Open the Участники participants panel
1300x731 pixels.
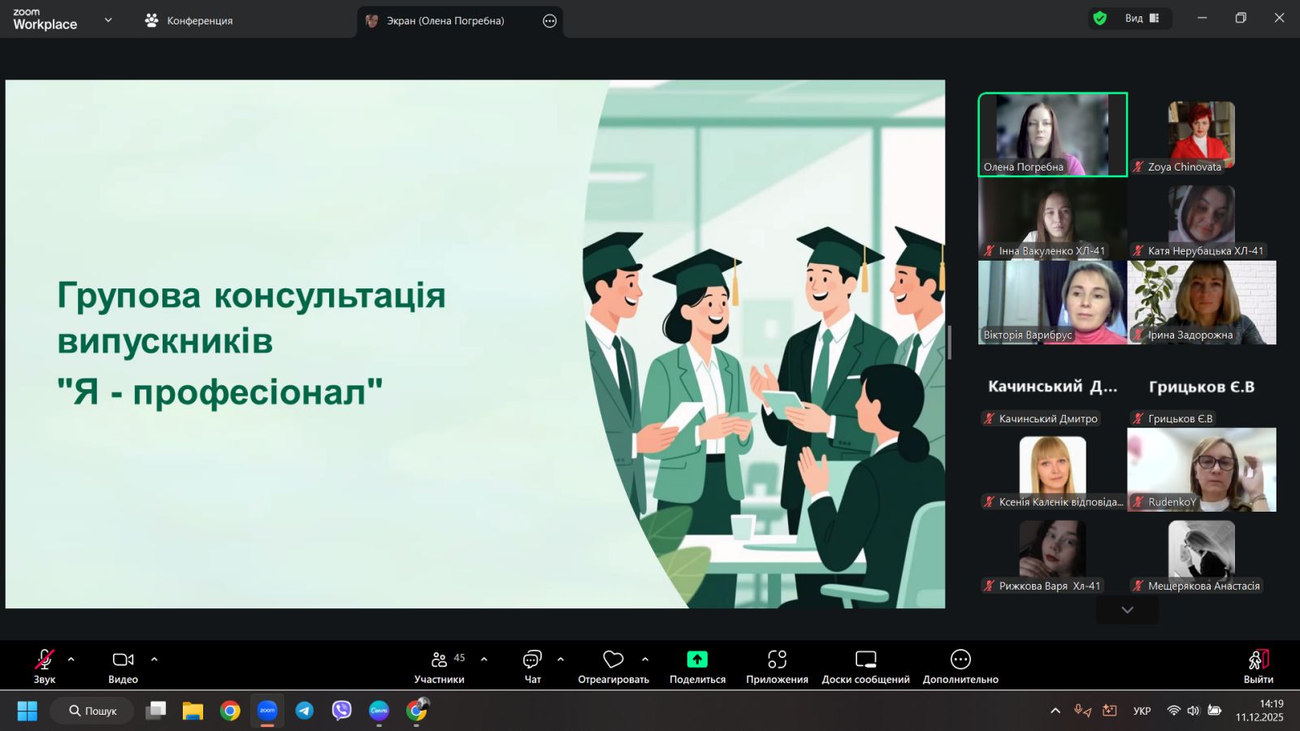(440, 666)
